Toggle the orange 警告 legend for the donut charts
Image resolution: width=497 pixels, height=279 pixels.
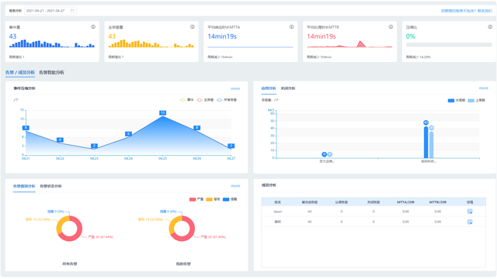213,199
